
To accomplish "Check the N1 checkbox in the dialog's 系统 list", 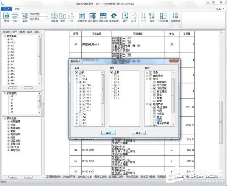I will tap(80, 76).
